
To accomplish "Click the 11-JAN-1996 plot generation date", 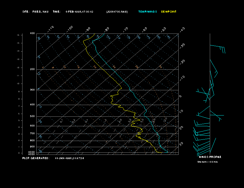I will tap(70, 158).
